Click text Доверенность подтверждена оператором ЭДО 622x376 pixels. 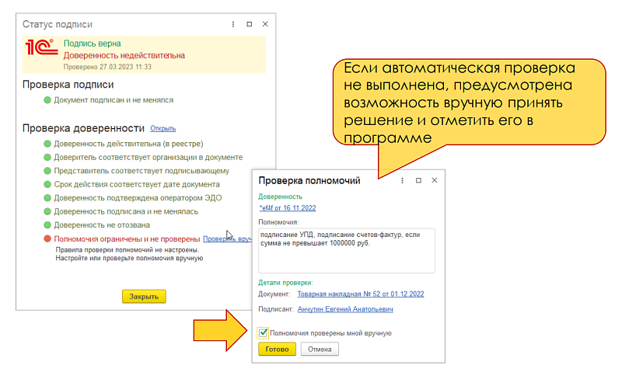[138, 197]
